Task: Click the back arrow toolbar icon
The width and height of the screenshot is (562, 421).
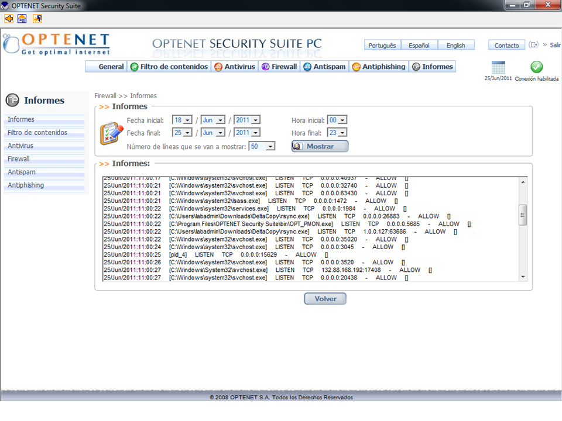Action: click(x=8, y=19)
